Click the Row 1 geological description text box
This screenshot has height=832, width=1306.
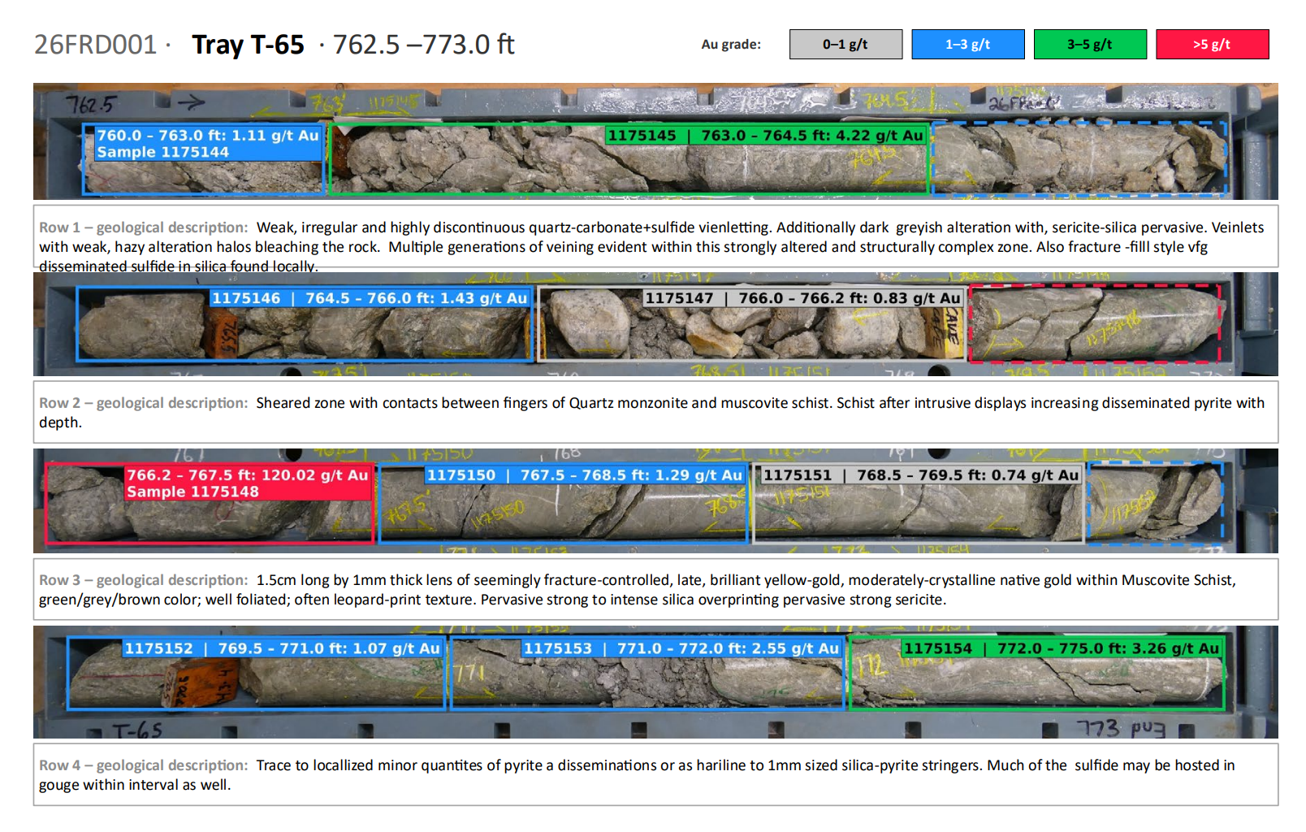pyautogui.click(x=655, y=236)
